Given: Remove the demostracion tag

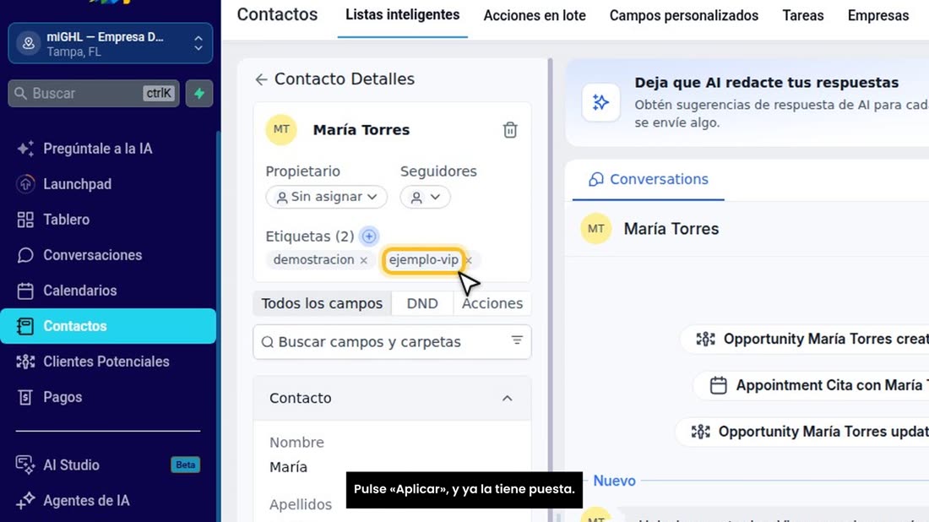Looking at the screenshot, I should click(x=364, y=260).
